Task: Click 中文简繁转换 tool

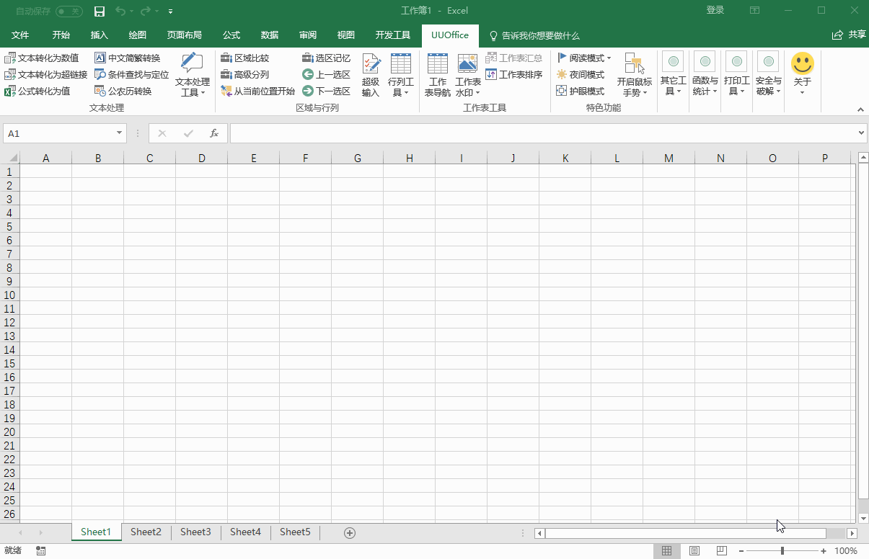Action: (128, 58)
